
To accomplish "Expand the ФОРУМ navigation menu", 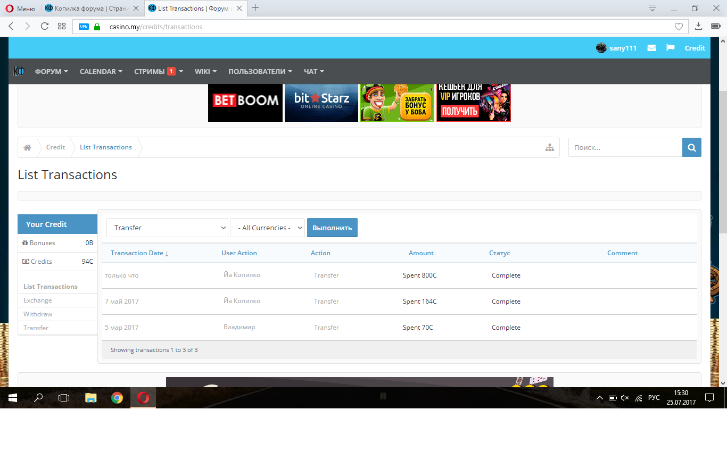I will (51, 71).
